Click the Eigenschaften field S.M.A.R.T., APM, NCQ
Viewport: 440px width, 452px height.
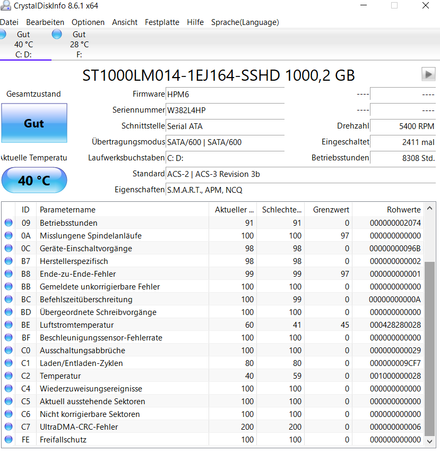(300, 190)
